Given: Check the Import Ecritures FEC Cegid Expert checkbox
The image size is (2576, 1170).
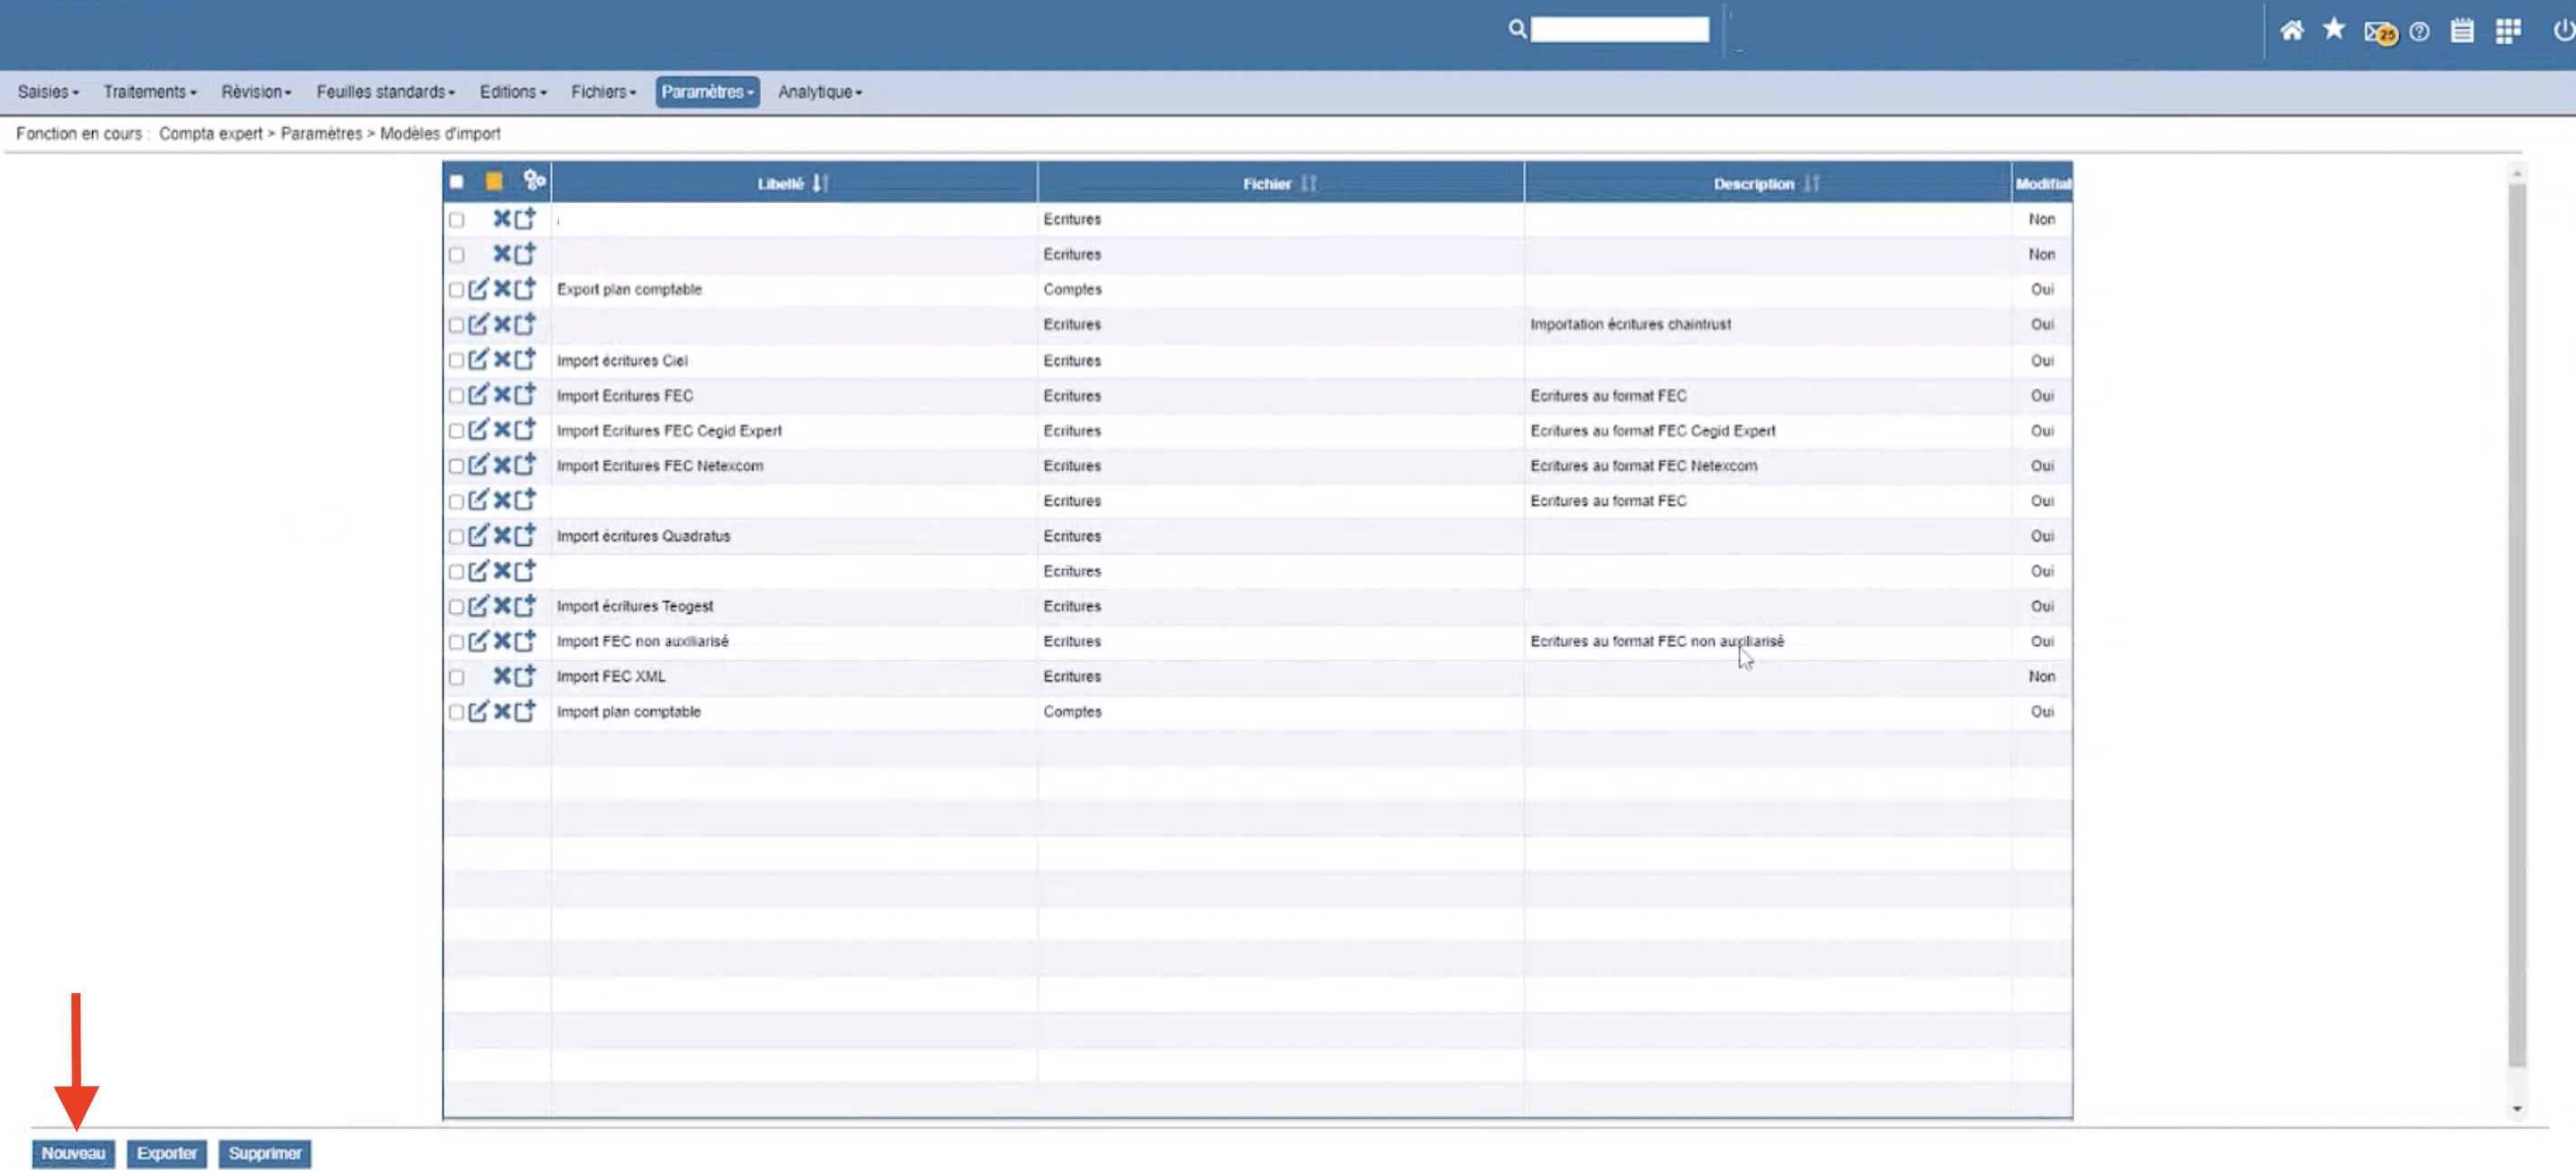Looking at the screenshot, I should click(456, 431).
